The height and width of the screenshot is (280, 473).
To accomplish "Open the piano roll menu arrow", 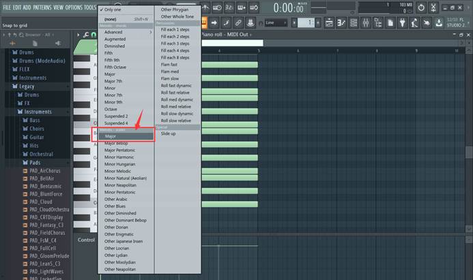I will [78, 35].
